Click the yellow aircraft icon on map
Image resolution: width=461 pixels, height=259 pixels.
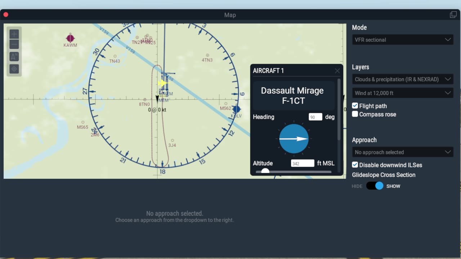coord(163,83)
